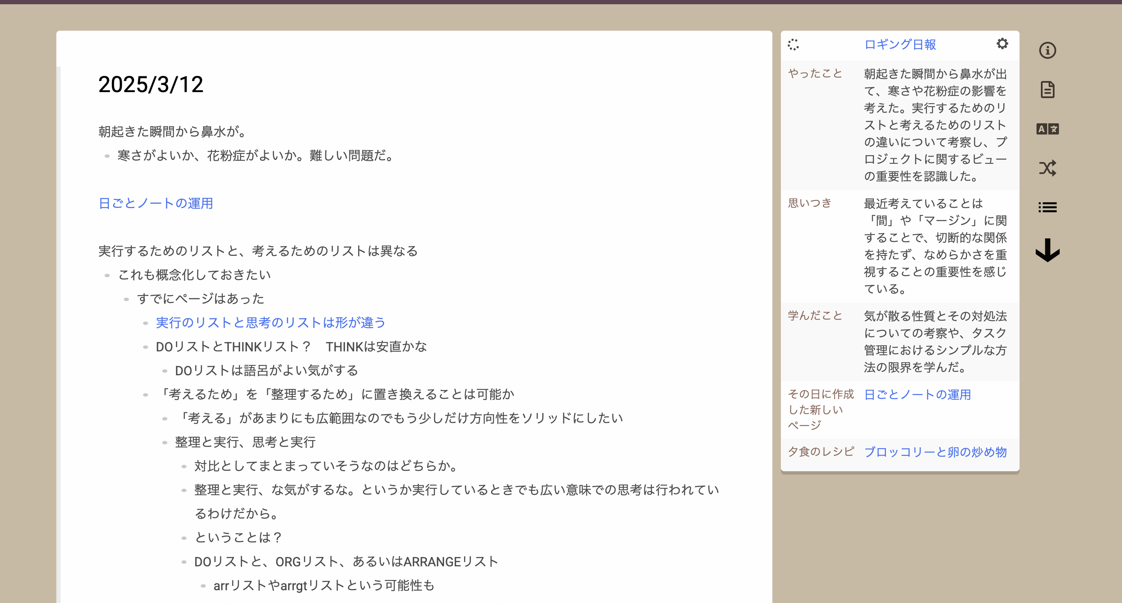The image size is (1122, 603).
Task: Click the document page icon
Action: pos(1047,90)
